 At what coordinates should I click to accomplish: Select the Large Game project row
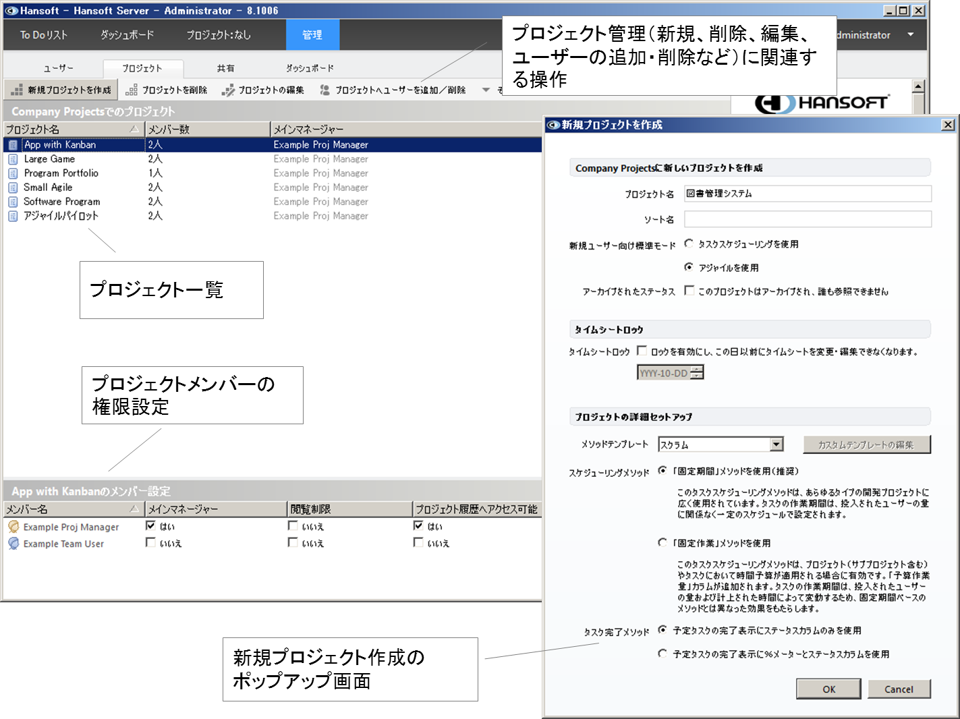[273, 159]
